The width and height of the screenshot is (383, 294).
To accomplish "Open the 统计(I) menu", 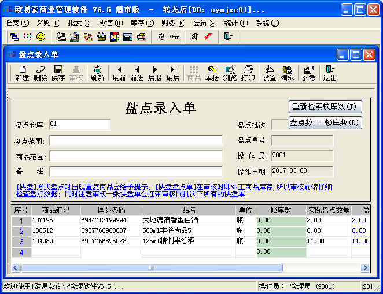I will tap(236, 23).
